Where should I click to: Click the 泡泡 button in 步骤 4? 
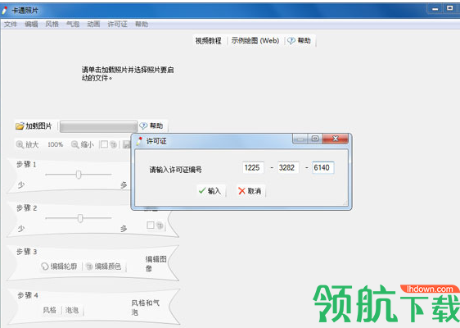coord(72,310)
